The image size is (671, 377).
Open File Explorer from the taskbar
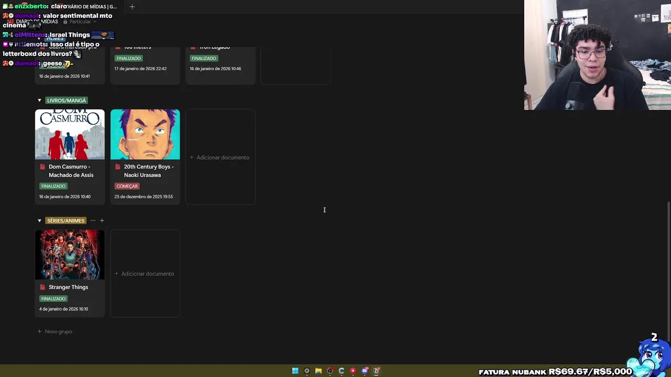(x=318, y=371)
